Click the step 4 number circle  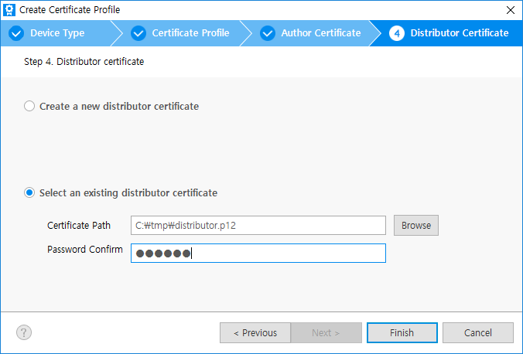[x=397, y=33]
